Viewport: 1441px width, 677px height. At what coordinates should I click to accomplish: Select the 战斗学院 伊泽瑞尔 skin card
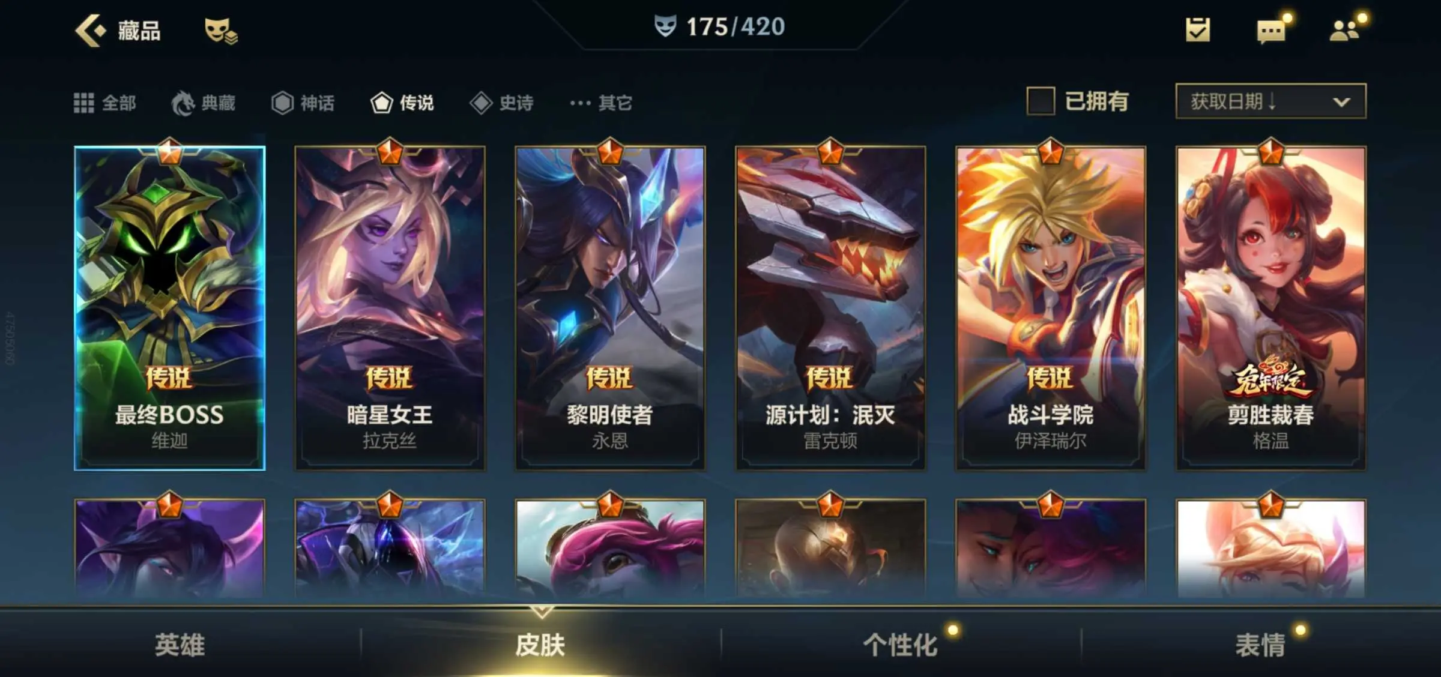tap(1051, 308)
